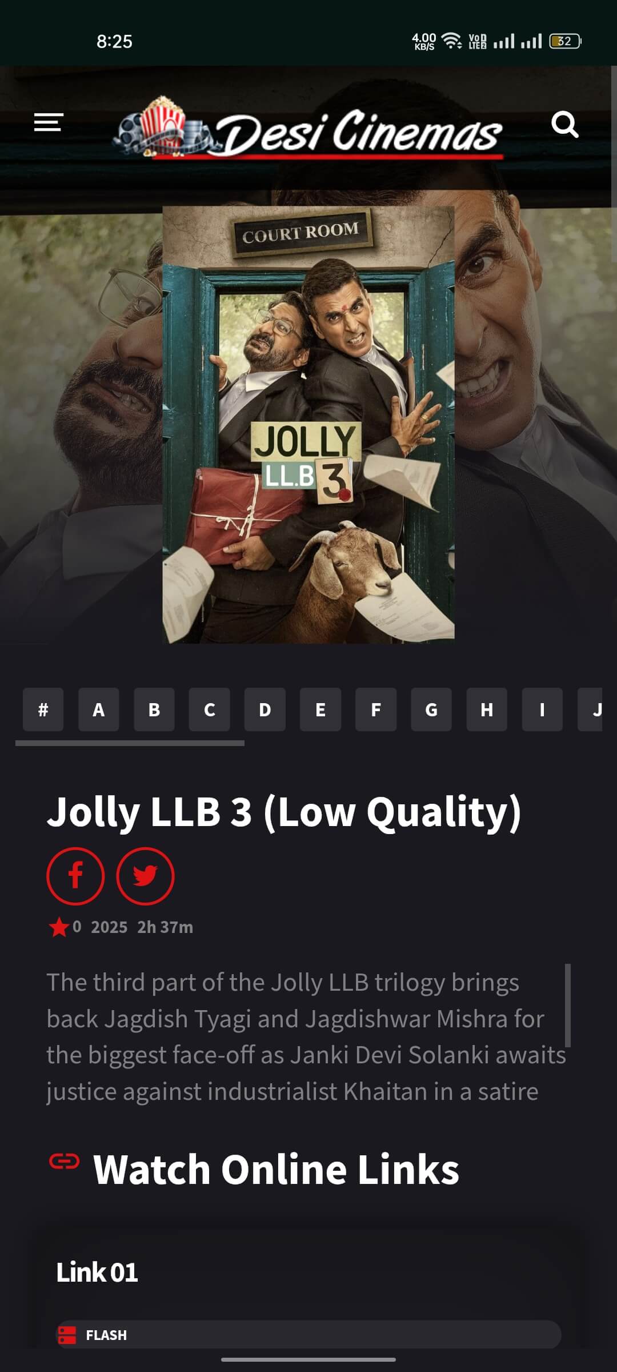Click the chain link icon beside Watch Online Links
Image resolution: width=617 pixels, height=1372 pixels.
pyautogui.click(x=64, y=1161)
